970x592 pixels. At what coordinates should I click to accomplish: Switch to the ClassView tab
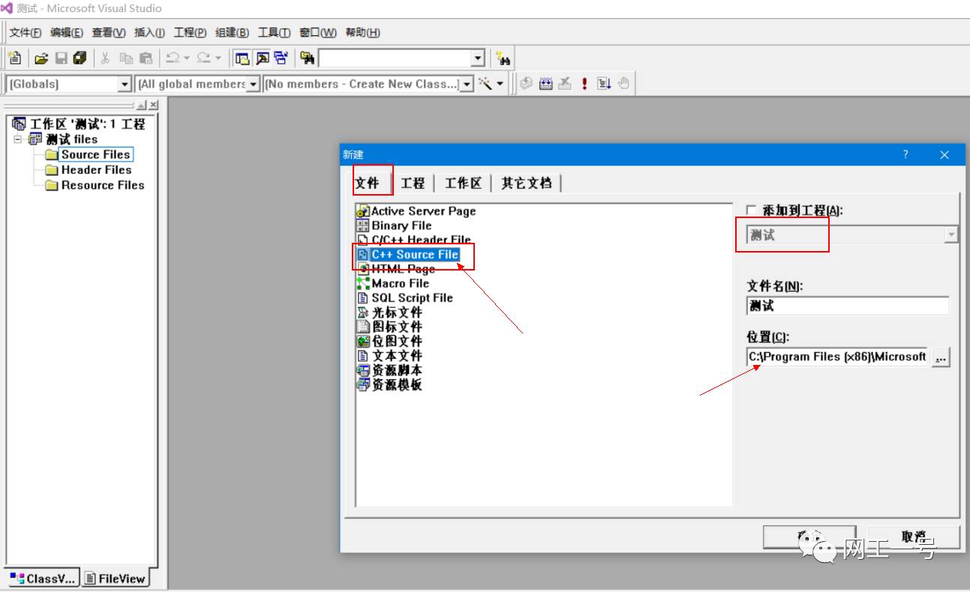(42, 579)
